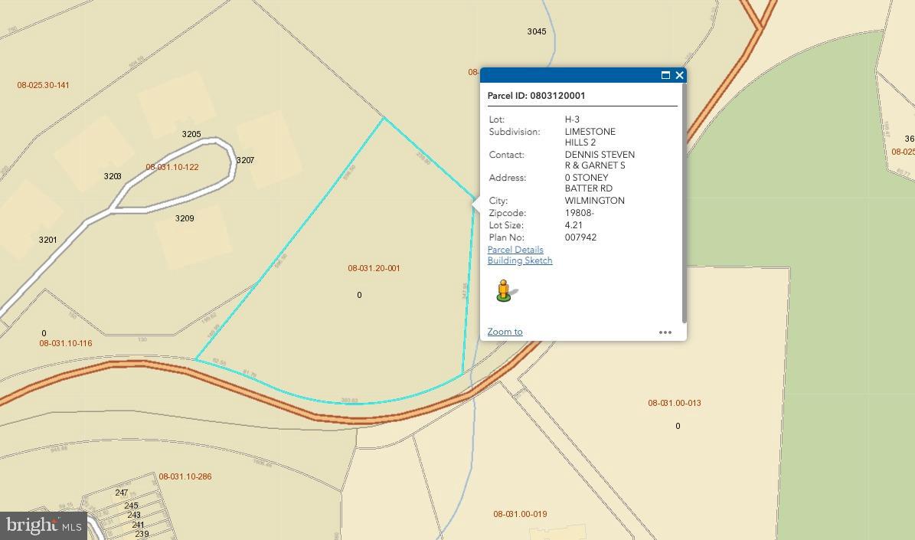This screenshot has height=540, width=915.
Task: Click house number 3209 on map
Action: pyautogui.click(x=185, y=218)
